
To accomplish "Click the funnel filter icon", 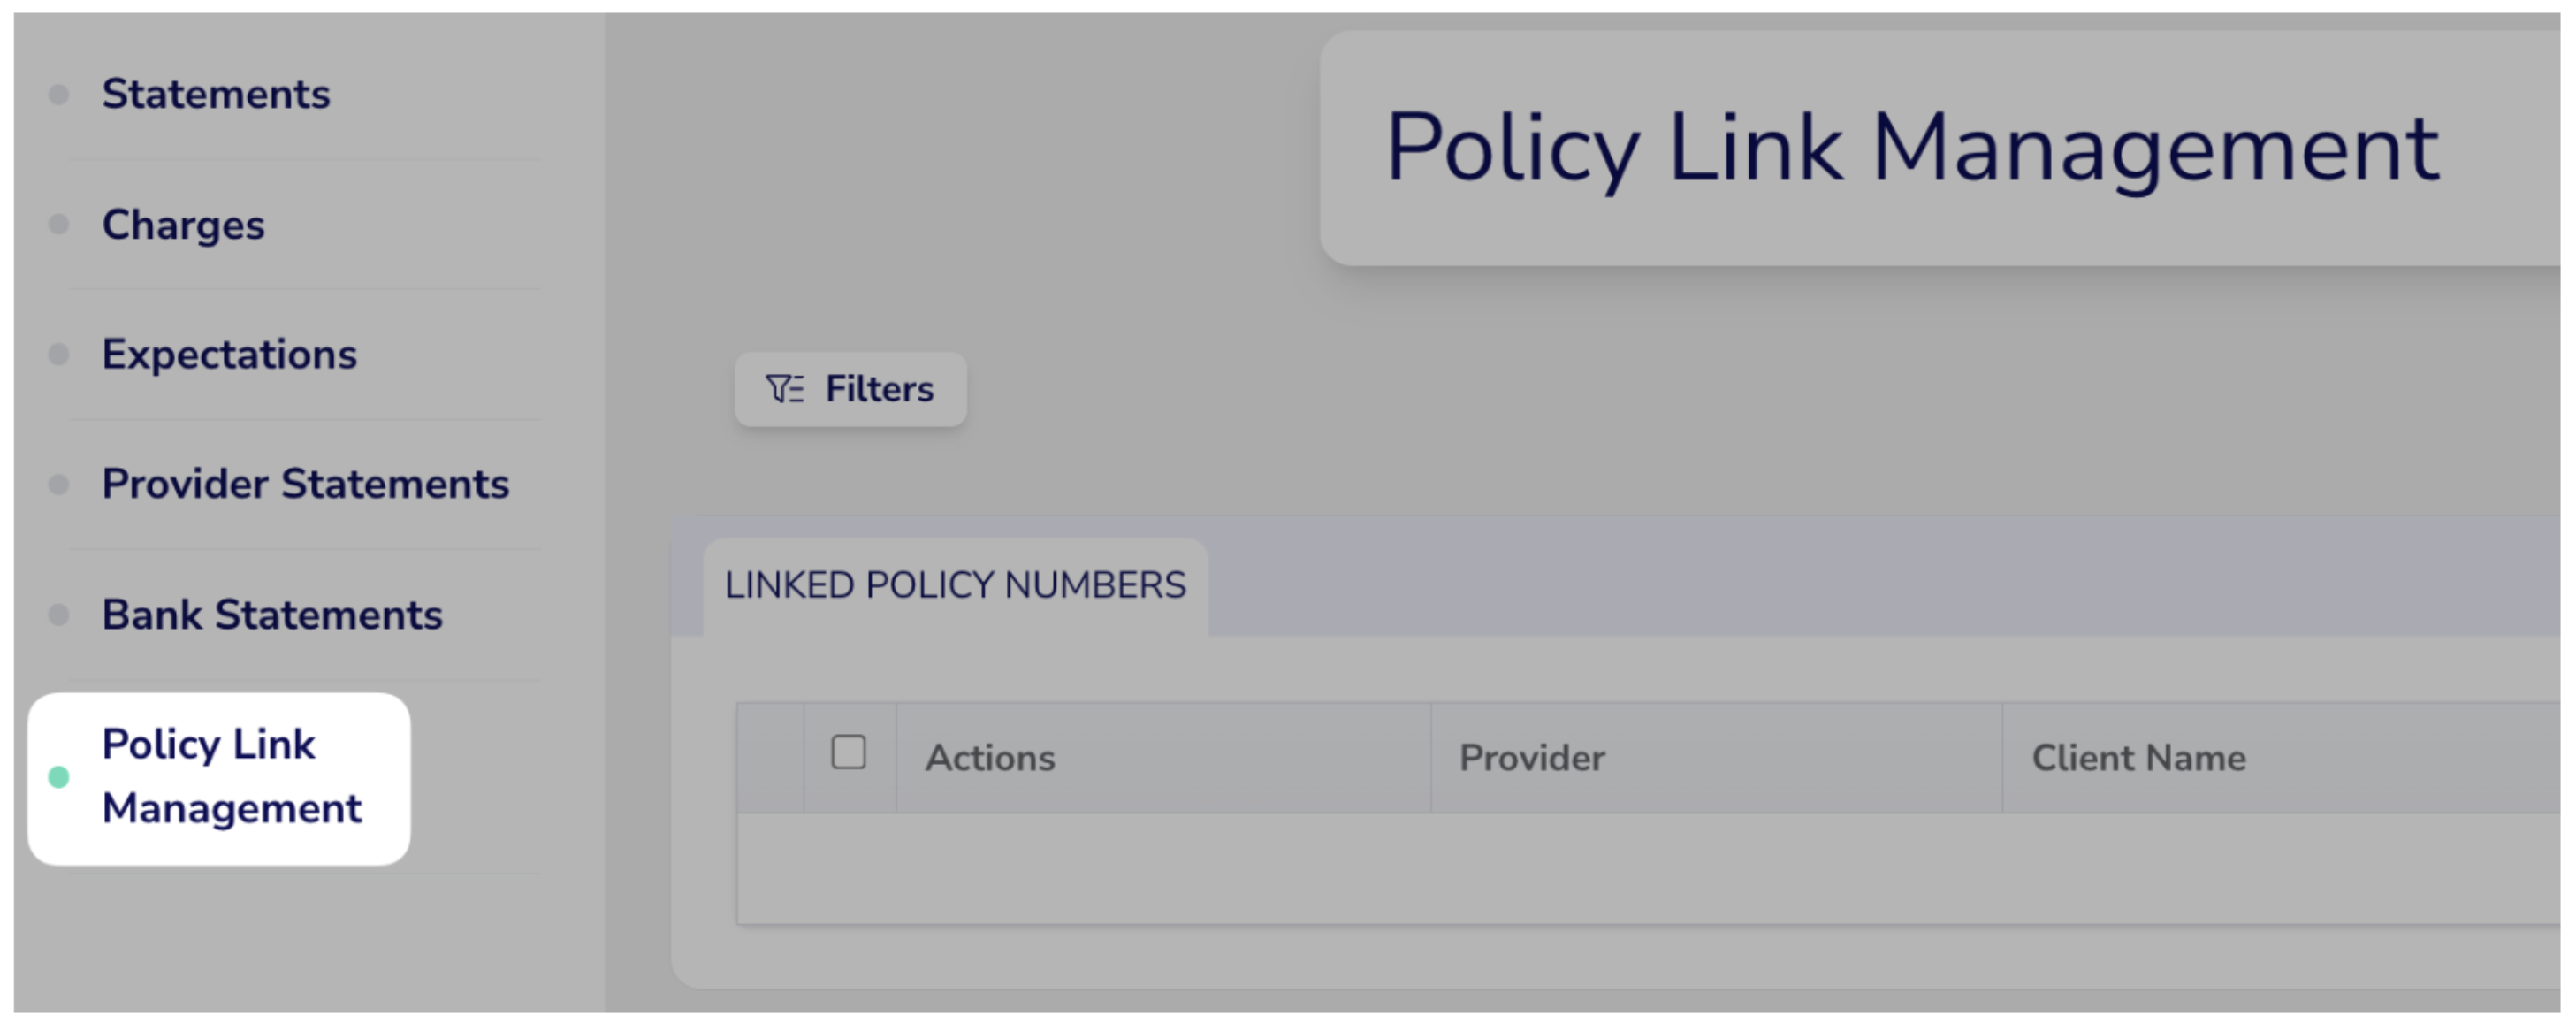I will click(x=784, y=389).
